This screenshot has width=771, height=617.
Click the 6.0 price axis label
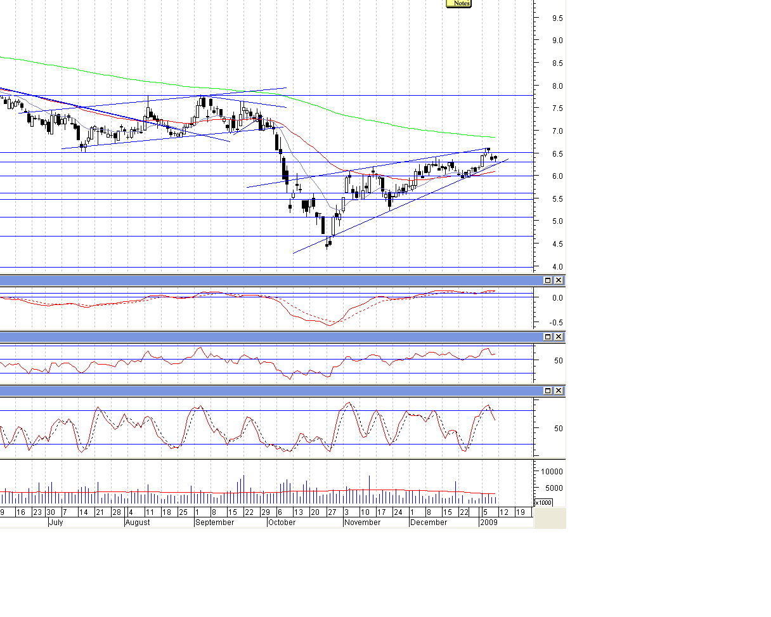557,176
